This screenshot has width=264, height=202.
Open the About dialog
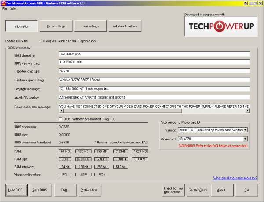(222, 190)
